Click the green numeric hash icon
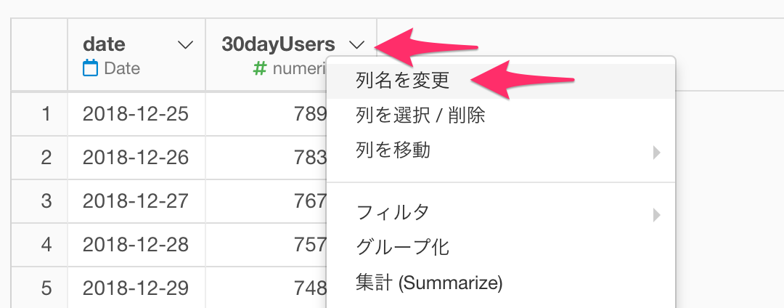 click(x=259, y=68)
